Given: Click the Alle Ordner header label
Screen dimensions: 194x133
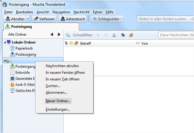Looking at the screenshot, I should (17, 34).
